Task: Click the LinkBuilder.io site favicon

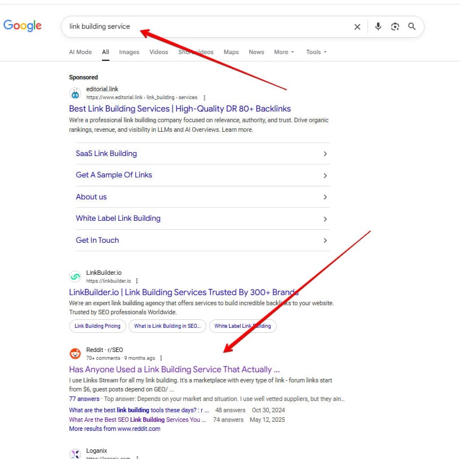Action: 76,276
